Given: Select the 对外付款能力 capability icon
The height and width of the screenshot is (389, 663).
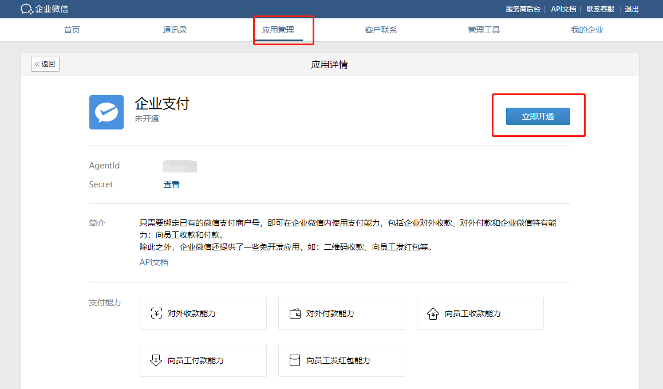Looking at the screenshot, I should tap(294, 313).
